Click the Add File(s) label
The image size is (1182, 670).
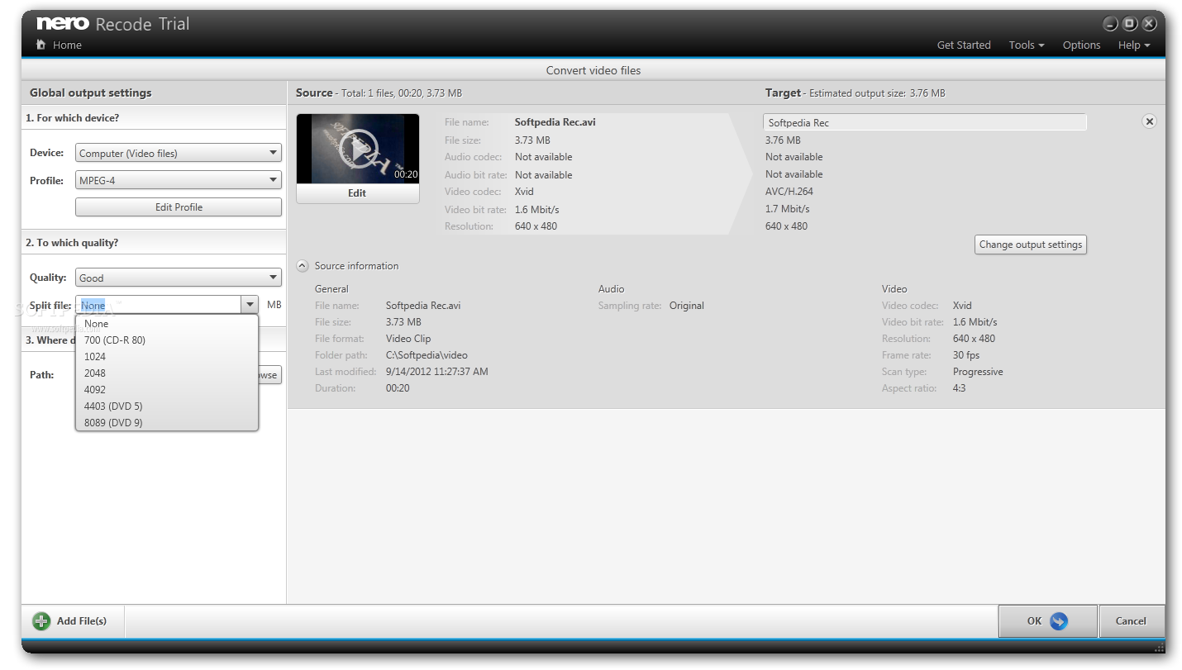pos(82,621)
